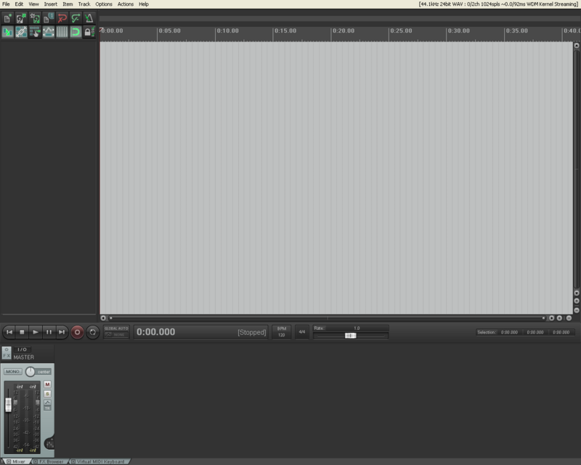
Task: Click the Undo icon in the toolbar
Action: click(x=62, y=18)
